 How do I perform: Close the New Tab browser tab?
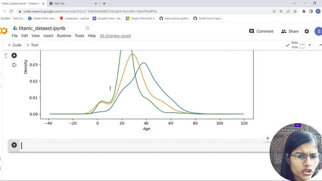pyautogui.click(x=96, y=4)
